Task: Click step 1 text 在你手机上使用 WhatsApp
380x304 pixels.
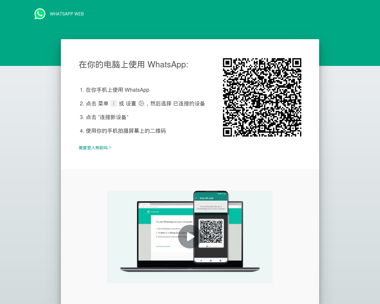Action: pyautogui.click(x=118, y=90)
